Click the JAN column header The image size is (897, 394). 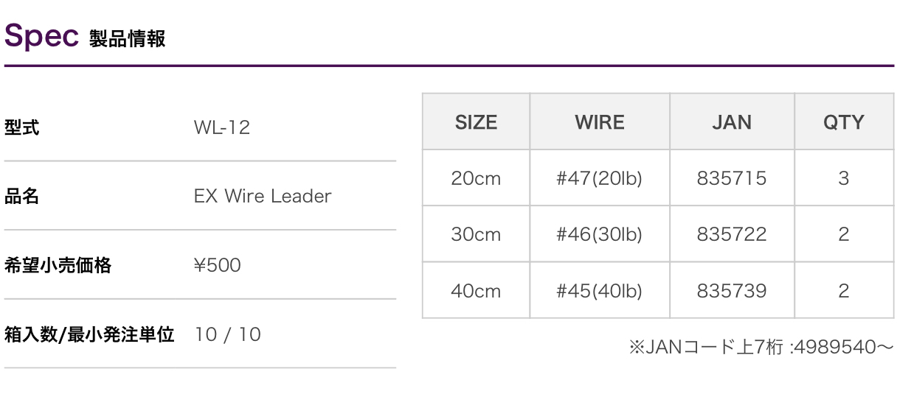coord(731,122)
